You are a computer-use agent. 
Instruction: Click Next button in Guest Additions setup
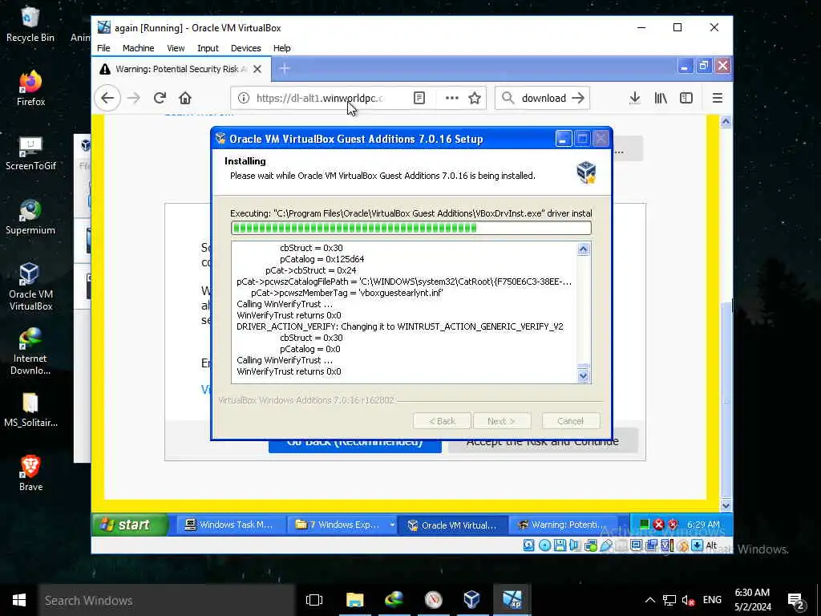(x=502, y=420)
